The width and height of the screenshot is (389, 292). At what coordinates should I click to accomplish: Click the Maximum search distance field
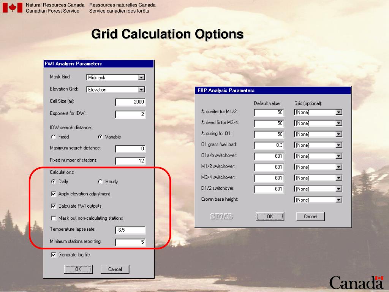pos(130,149)
